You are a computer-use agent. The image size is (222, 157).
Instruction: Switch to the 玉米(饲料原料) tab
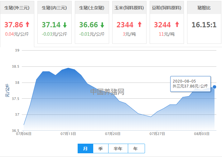tap(129, 8)
